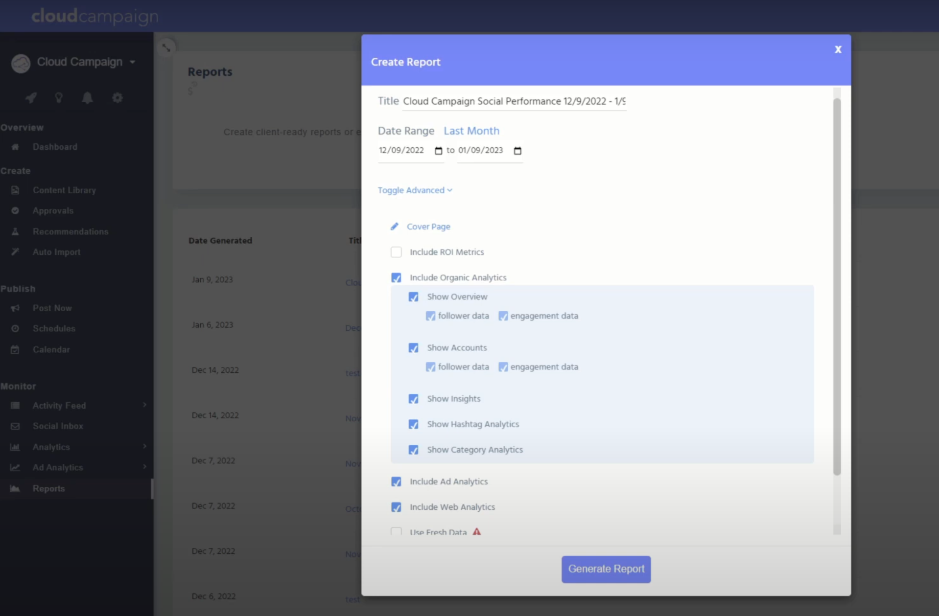
Task: Uncheck Show Overview checkbox
Action: (413, 297)
